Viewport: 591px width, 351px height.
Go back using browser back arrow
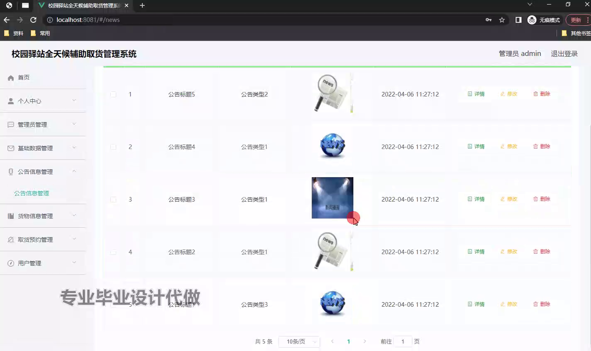7,19
